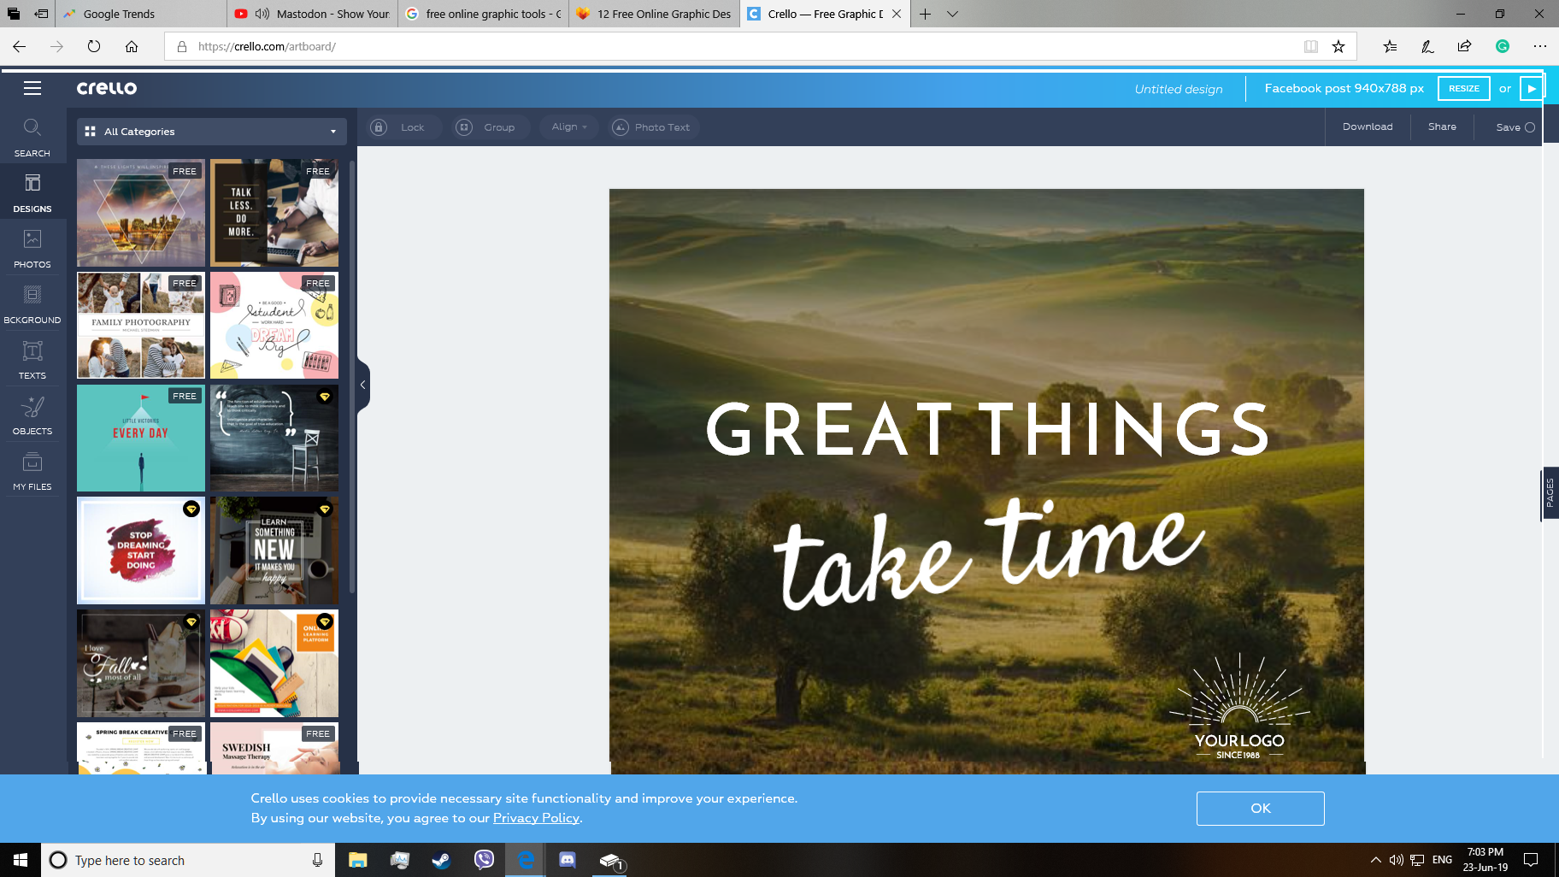Collapse the designs side panel
The width and height of the screenshot is (1559, 877).
[363, 385]
